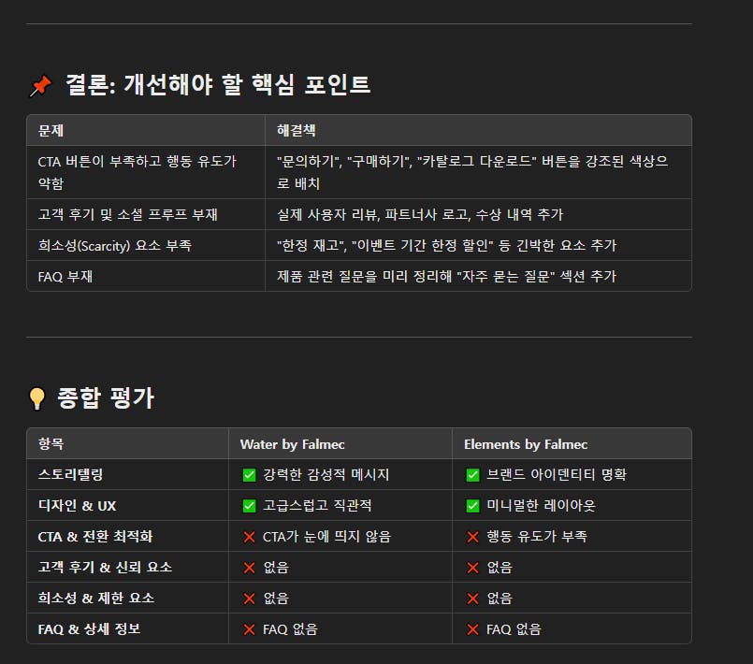Click red X in Water column of 희소성 & 제한 요소 row
This screenshot has width=753, height=664.
coord(249,599)
